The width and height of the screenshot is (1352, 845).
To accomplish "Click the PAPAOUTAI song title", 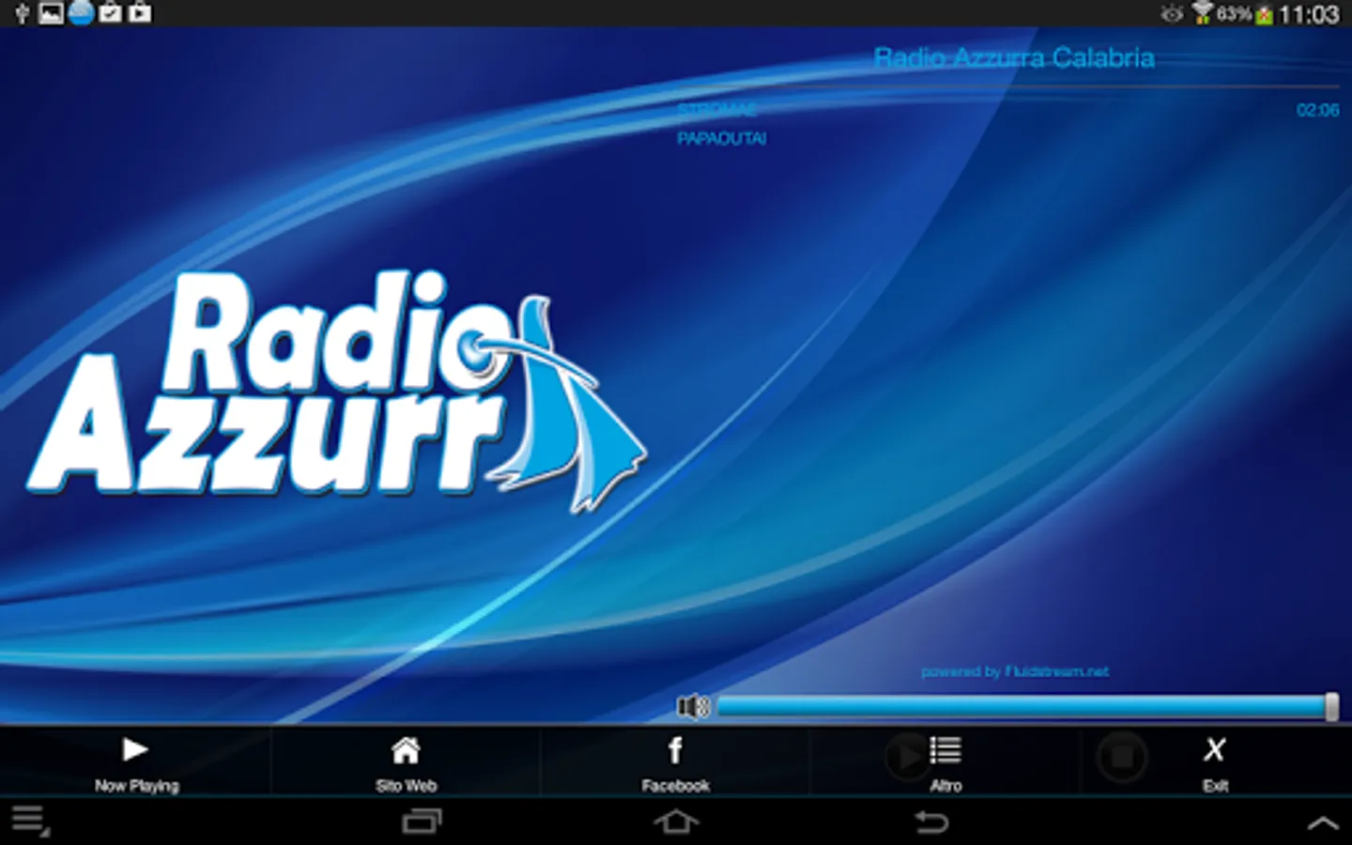I will click(721, 139).
